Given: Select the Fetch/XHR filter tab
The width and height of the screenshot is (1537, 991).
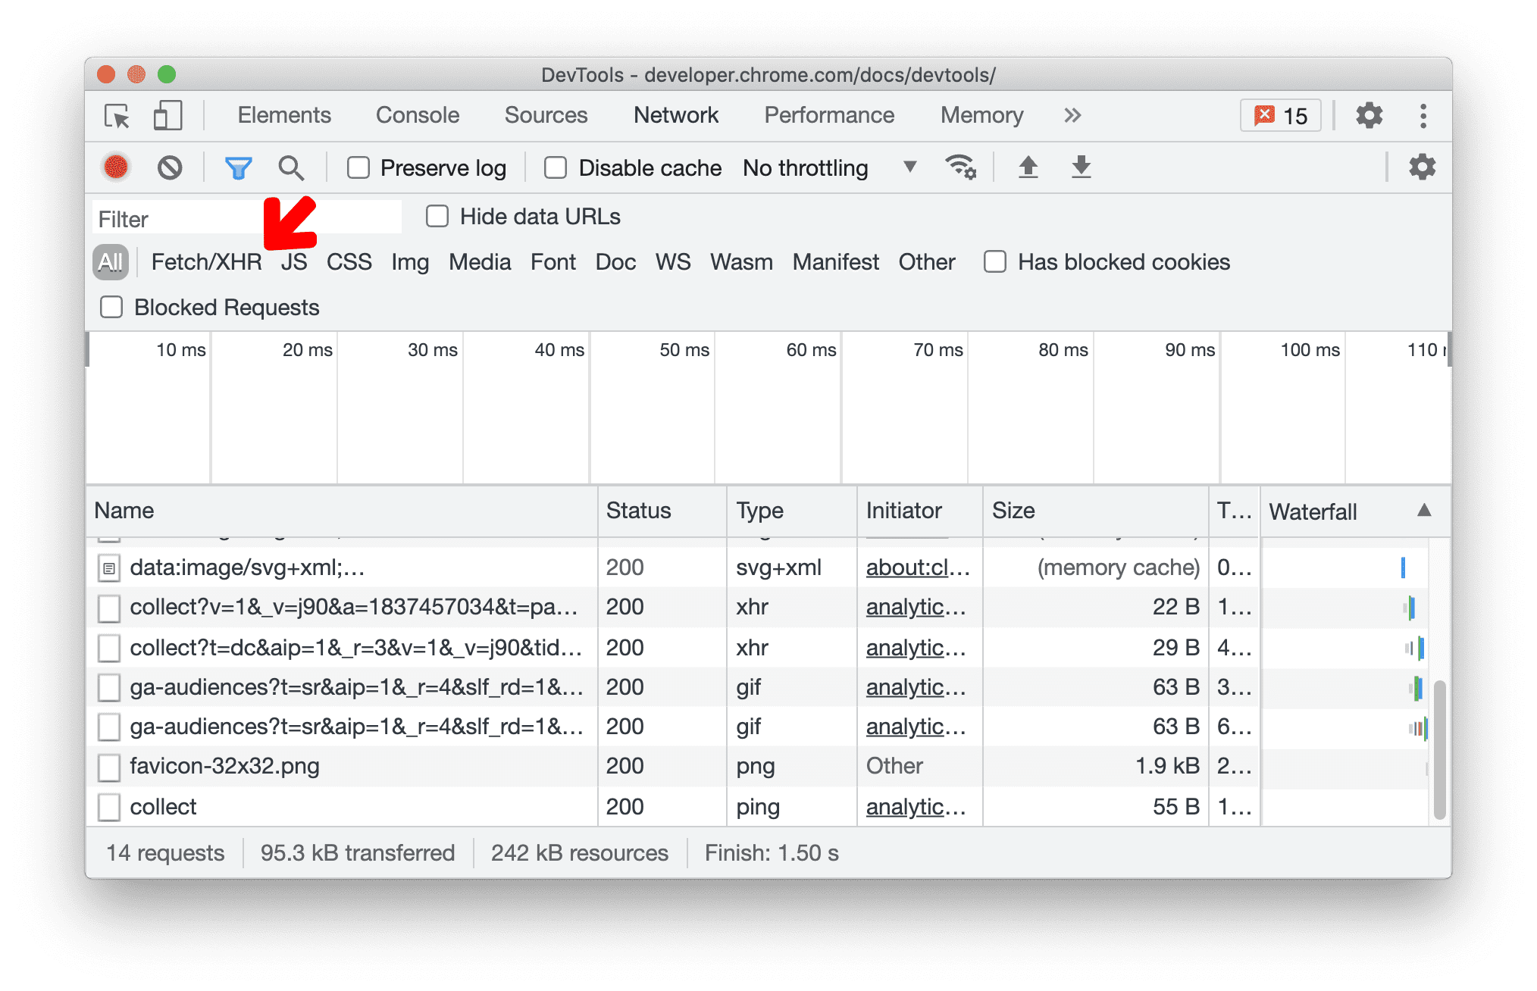Looking at the screenshot, I should 205,261.
